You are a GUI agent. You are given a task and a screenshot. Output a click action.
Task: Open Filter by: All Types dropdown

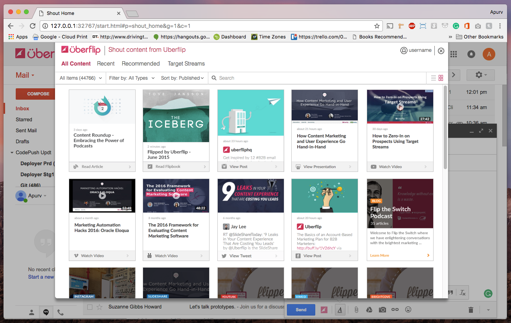click(x=132, y=78)
